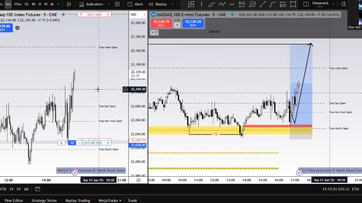
Task: Expand the timeframe interval dropdown
Action: click(x=58, y=4)
